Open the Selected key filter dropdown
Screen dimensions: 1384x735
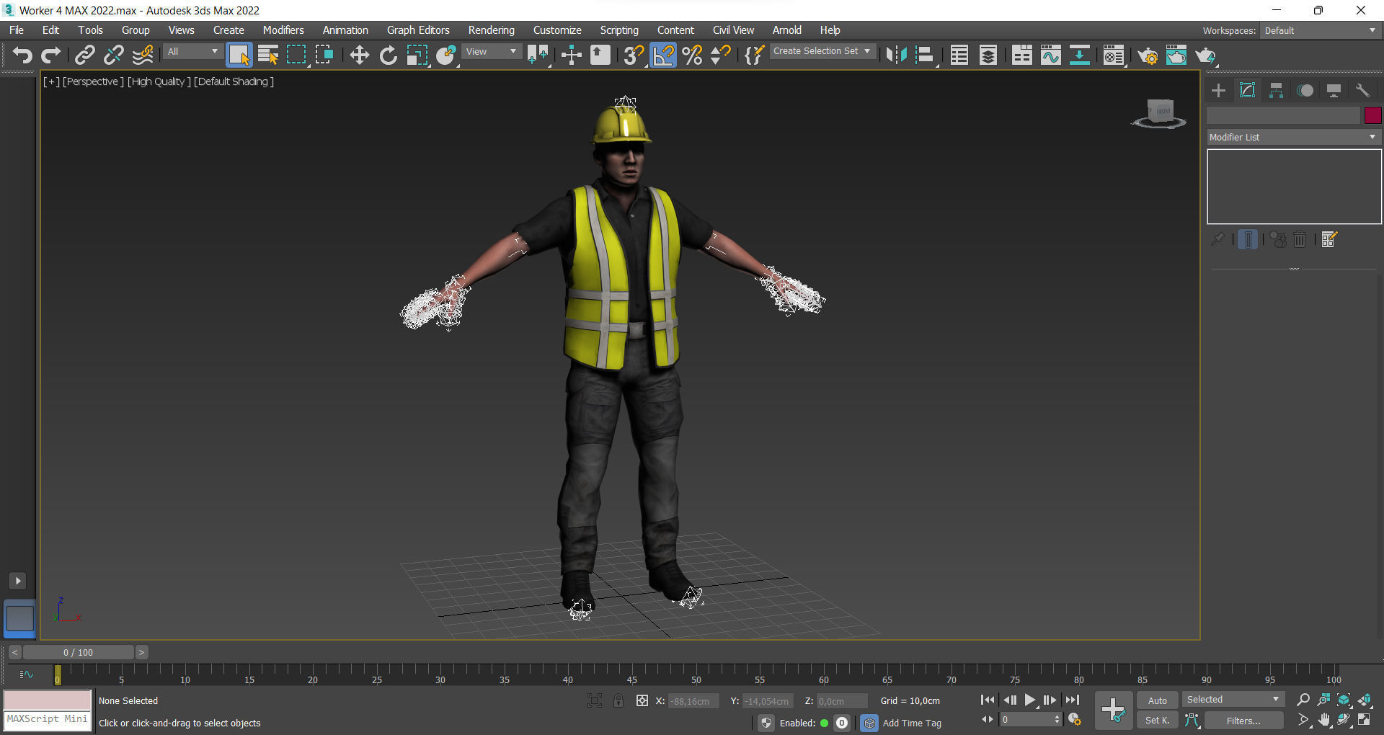click(x=1233, y=700)
